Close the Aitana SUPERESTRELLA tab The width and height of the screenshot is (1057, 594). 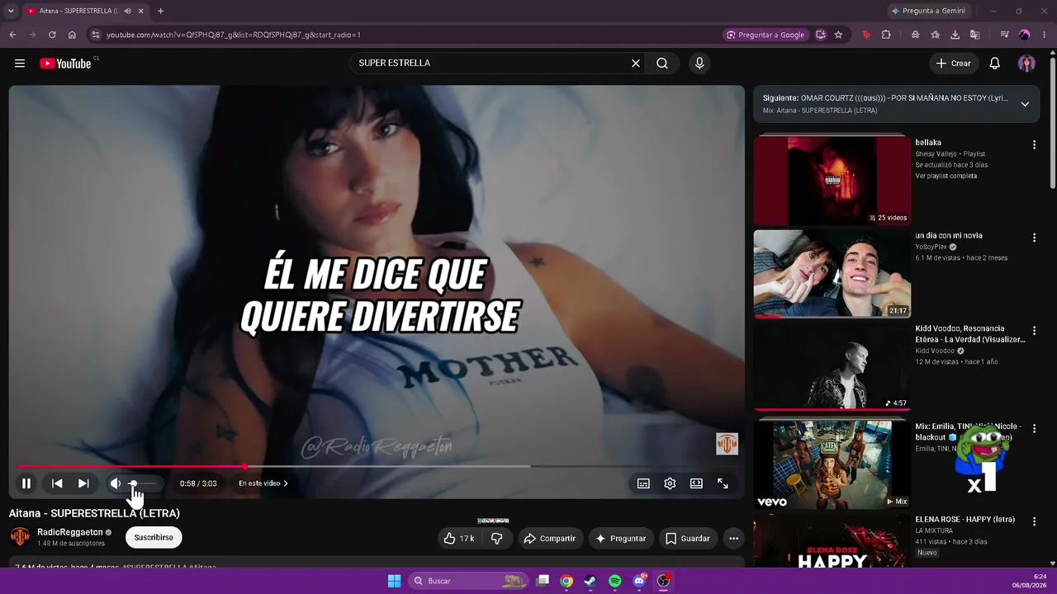[x=141, y=12]
